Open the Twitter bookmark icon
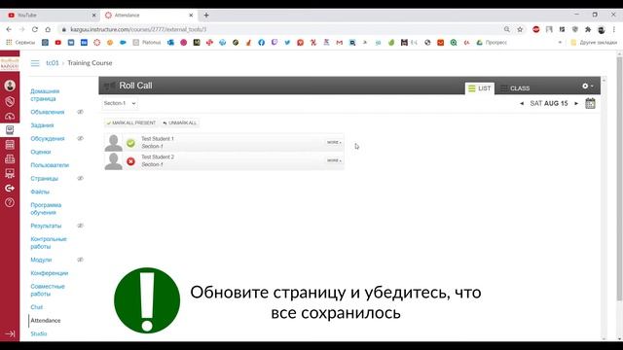The height and width of the screenshot is (350, 623). click(x=287, y=43)
